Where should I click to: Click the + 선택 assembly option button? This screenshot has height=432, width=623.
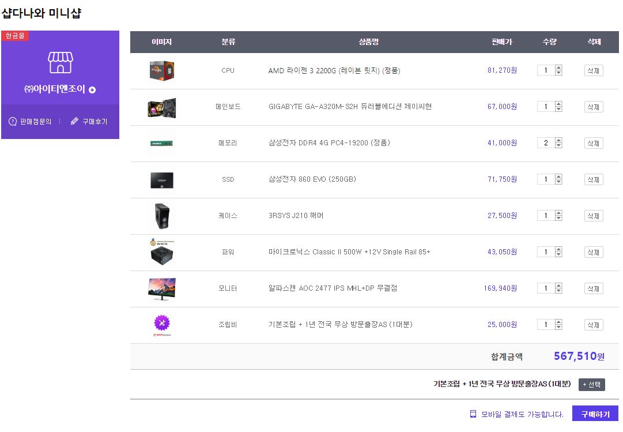click(x=592, y=385)
